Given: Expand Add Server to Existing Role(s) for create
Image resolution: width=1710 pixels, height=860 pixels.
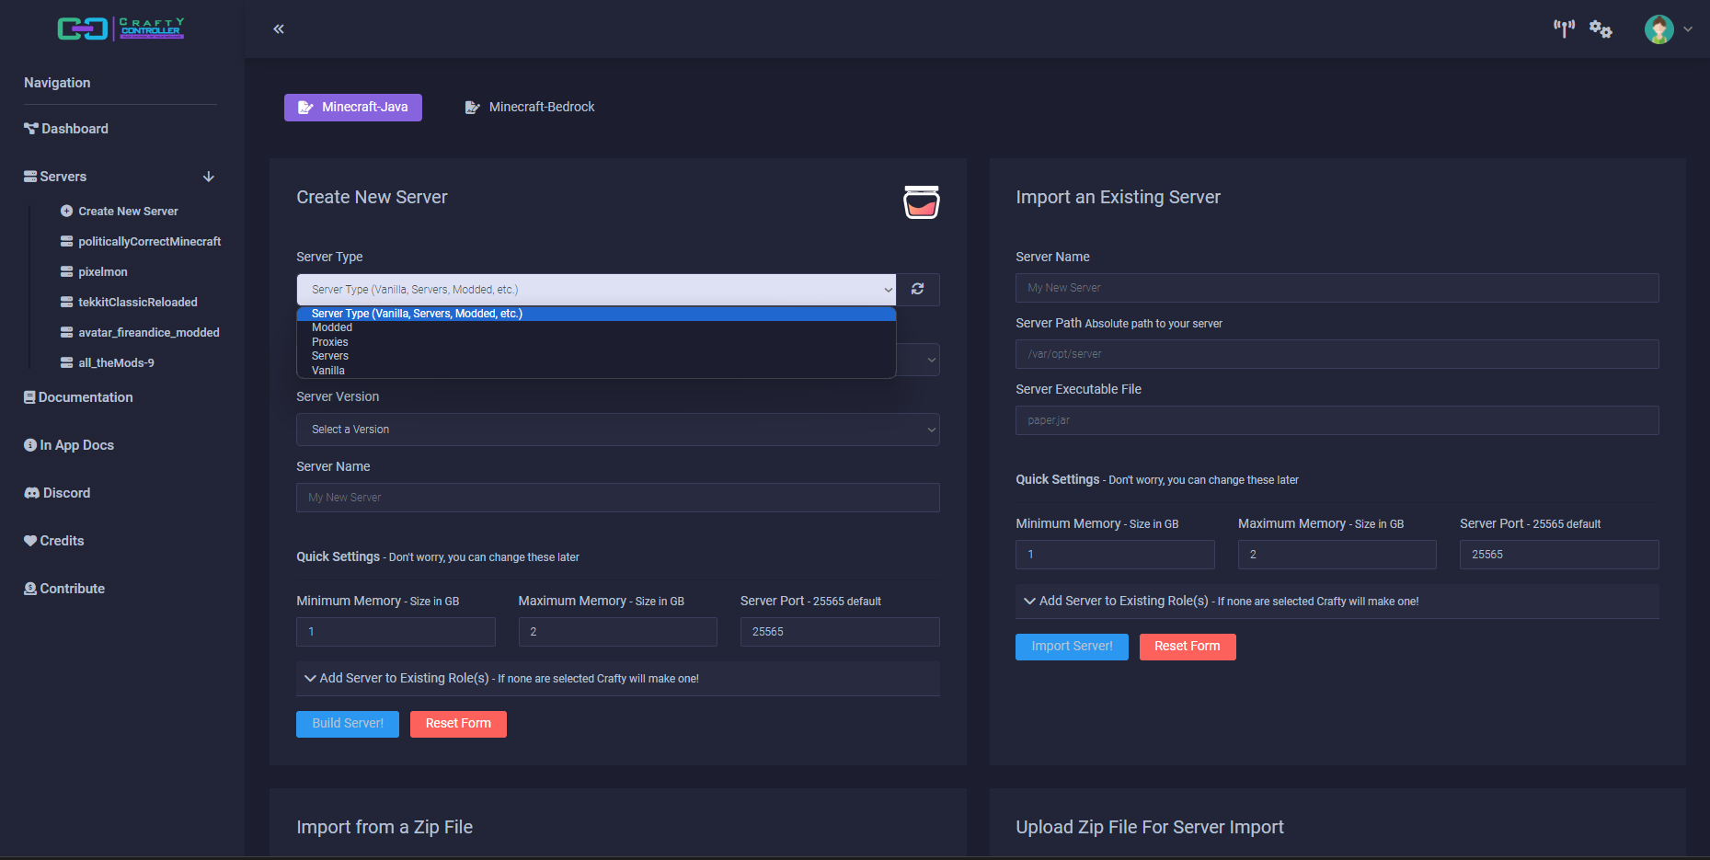Looking at the screenshot, I should tap(618, 679).
